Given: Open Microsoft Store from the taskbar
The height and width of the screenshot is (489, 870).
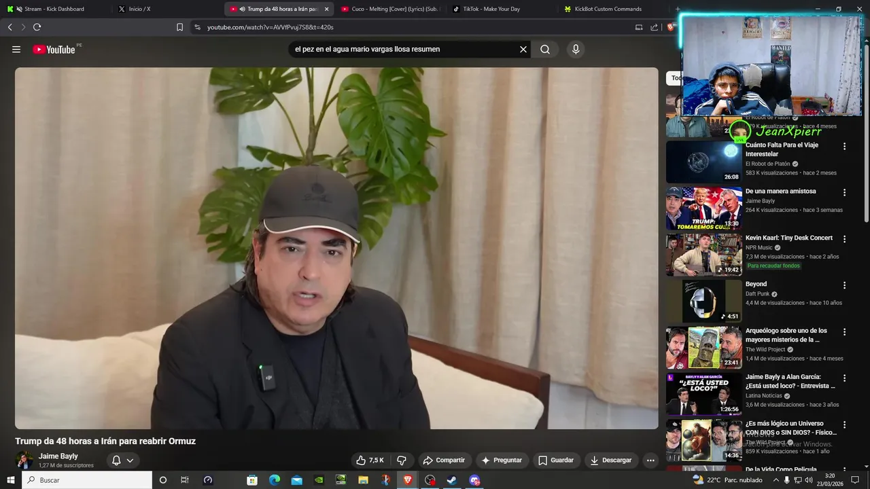Looking at the screenshot, I should [x=252, y=480].
